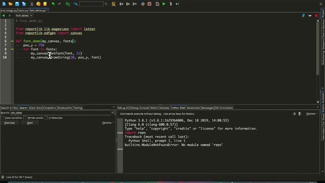Open the hamburger menu at top right
325x183 pixels.
(321, 4)
